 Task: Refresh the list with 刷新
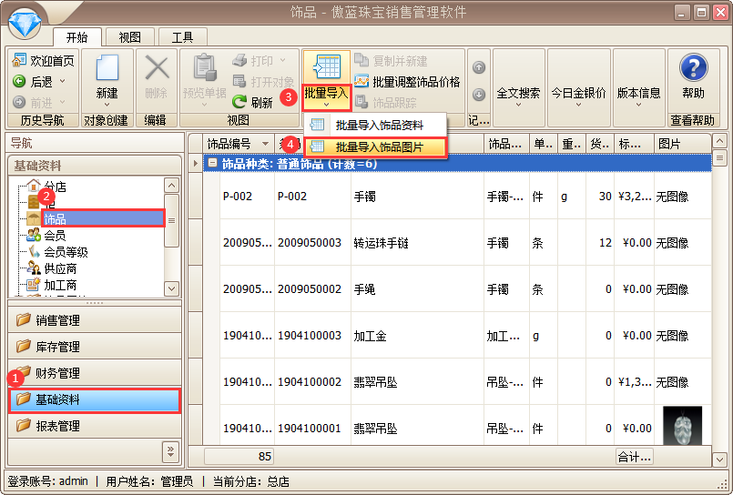252,102
